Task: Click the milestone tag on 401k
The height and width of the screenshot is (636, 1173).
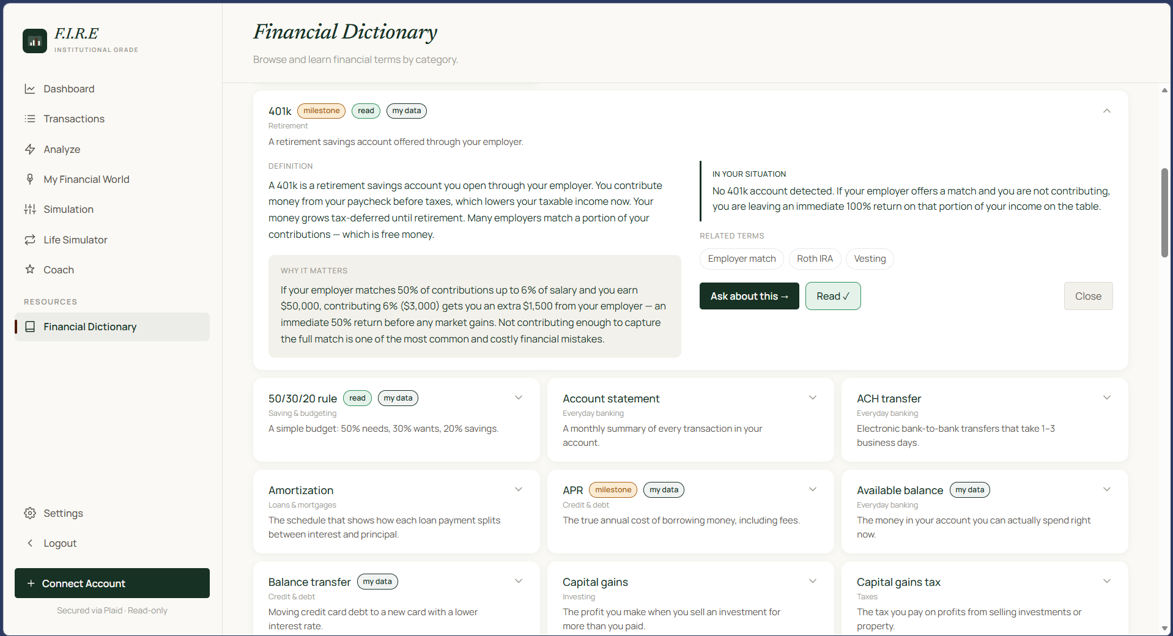Action: click(321, 111)
